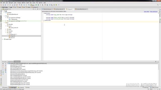Select the app:preBuild UP-TO-DATE message line
This screenshot has width=161, height=90.
pyautogui.click(x=16, y=65)
